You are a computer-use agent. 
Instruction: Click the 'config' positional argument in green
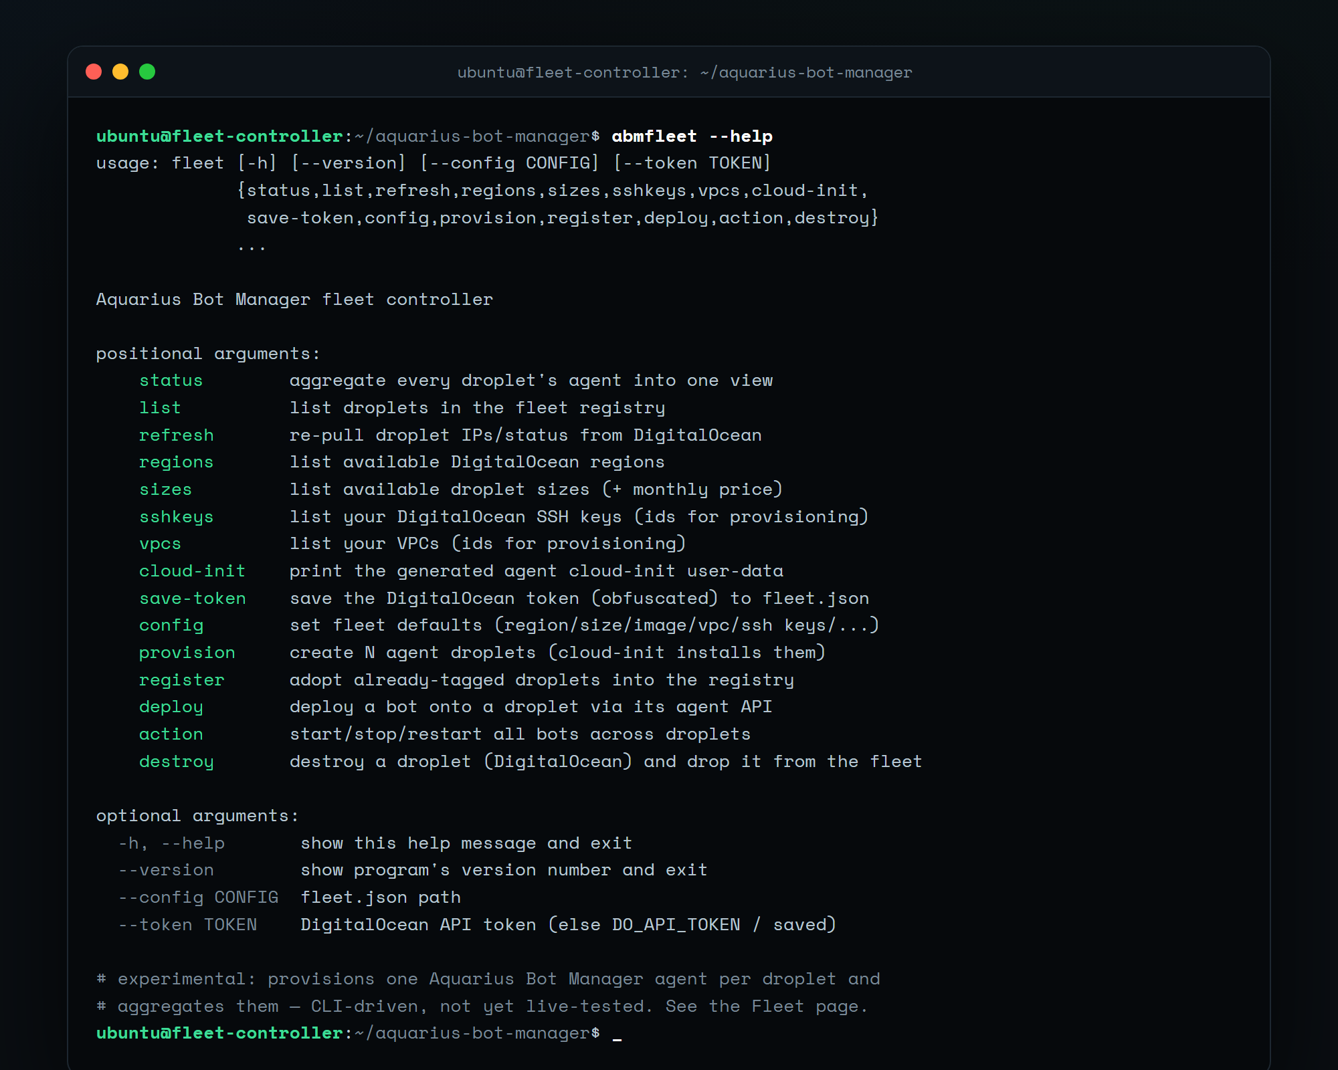[171, 625]
